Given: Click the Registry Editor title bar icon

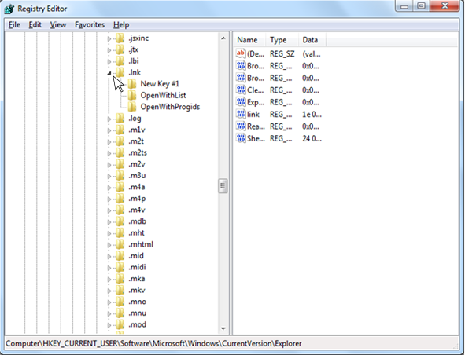Looking at the screenshot, I should point(9,9).
